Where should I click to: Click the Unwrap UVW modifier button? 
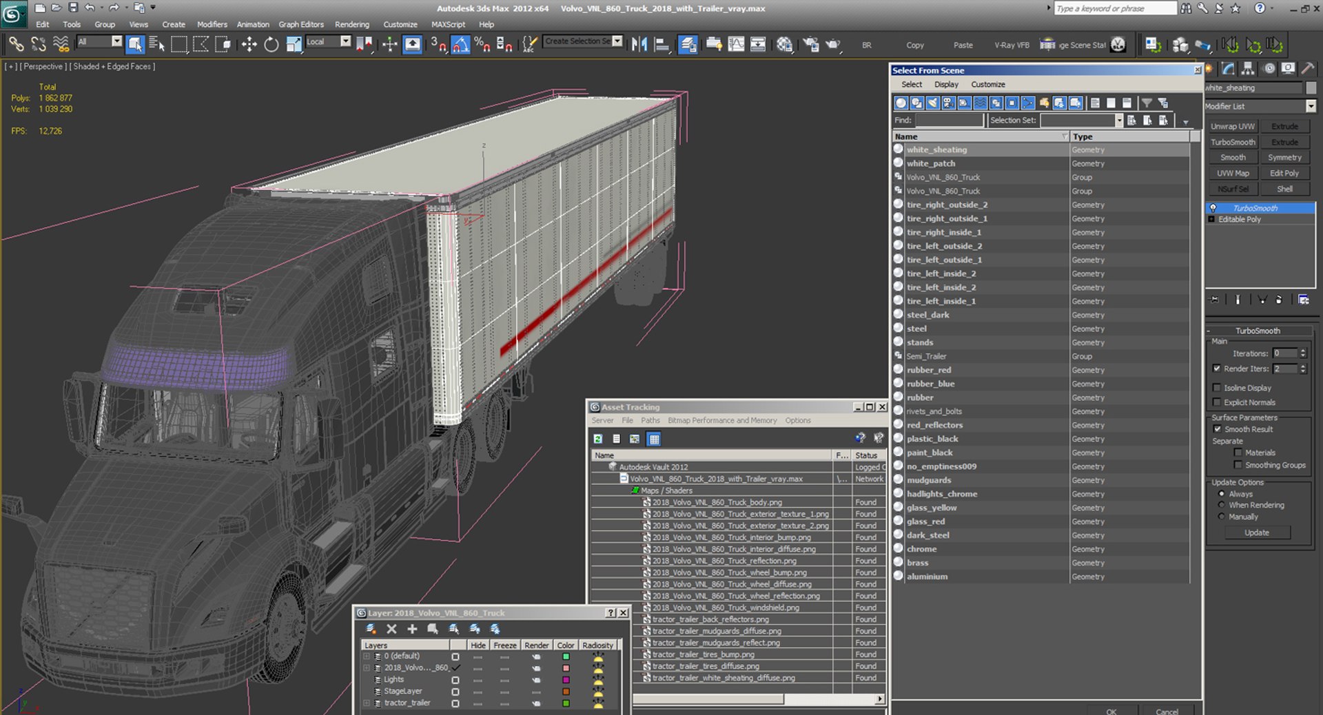pyautogui.click(x=1233, y=127)
